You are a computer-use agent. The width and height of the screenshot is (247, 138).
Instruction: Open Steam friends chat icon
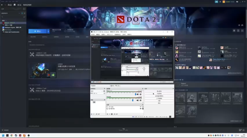coord(244,130)
